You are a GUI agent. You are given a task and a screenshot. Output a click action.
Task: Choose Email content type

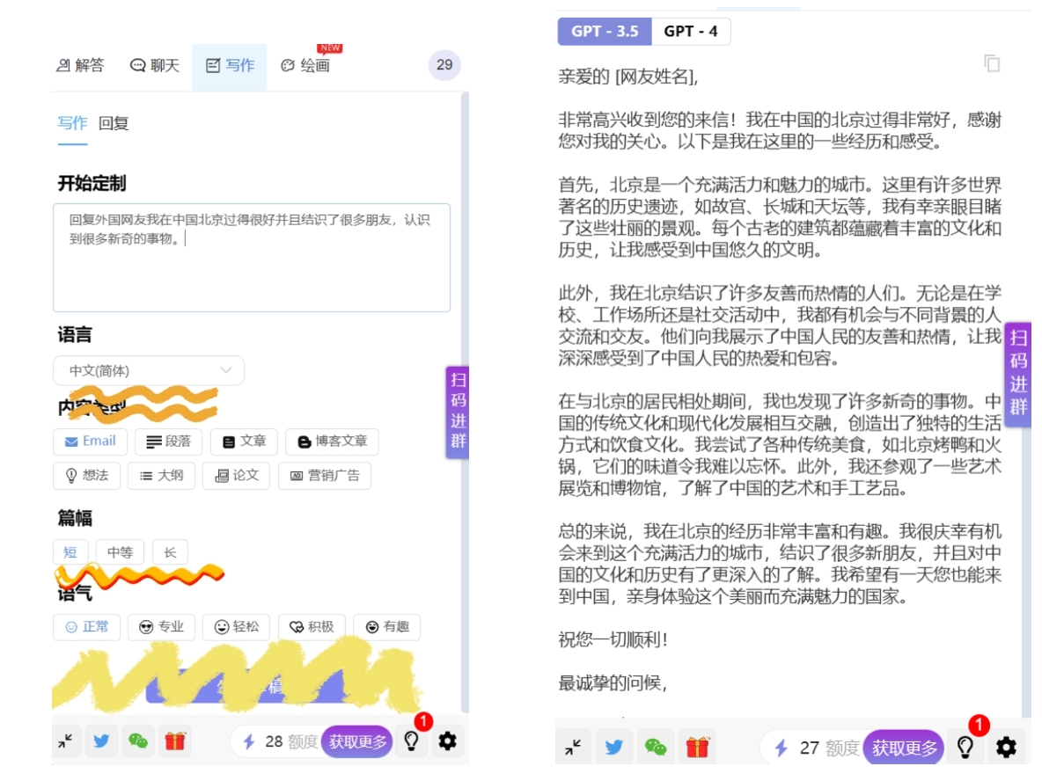(91, 441)
